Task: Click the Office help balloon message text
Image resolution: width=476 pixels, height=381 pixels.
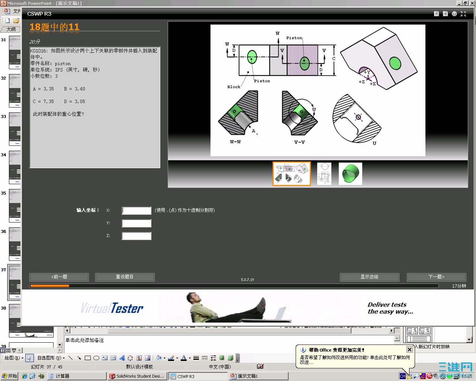Action: tap(355, 359)
